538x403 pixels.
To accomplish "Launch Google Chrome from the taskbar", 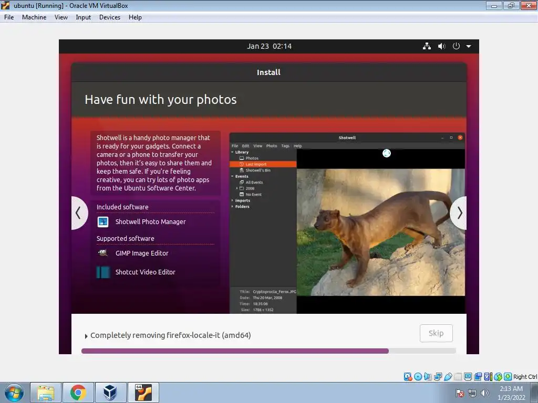I will click(78, 393).
